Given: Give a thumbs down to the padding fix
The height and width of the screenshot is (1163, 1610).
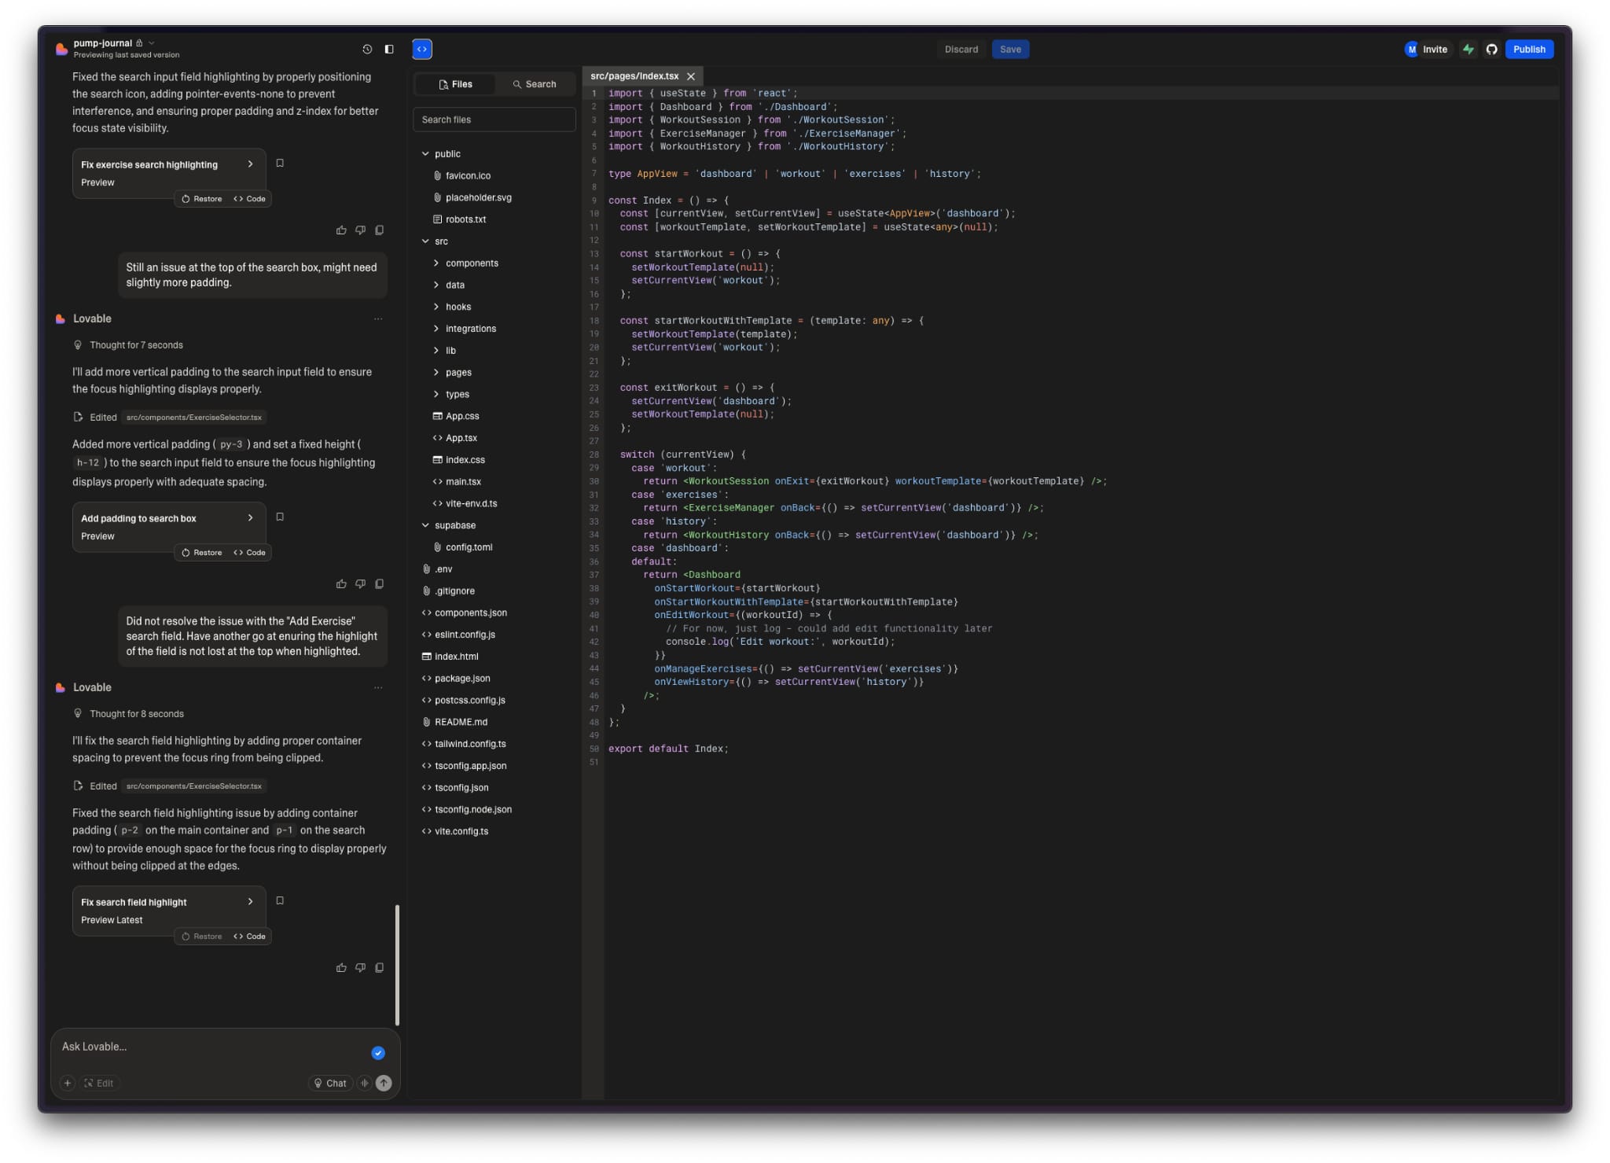Looking at the screenshot, I should click(x=360, y=583).
